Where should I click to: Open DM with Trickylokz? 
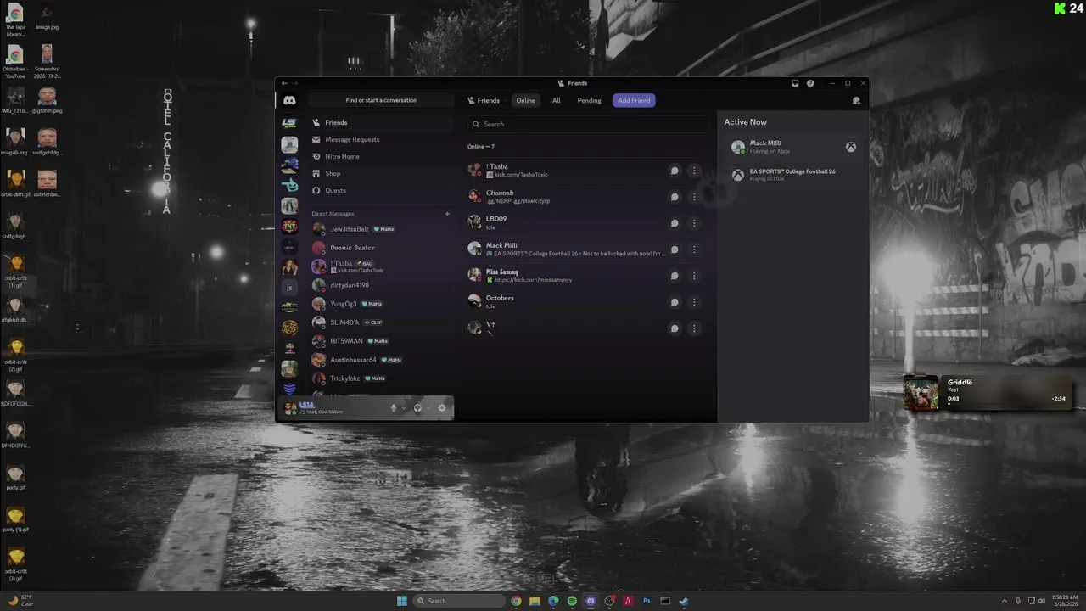(379, 378)
